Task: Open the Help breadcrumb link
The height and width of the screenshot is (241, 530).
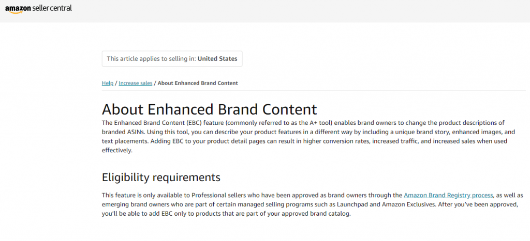Action: pyautogui.click(x=108, y=83)
